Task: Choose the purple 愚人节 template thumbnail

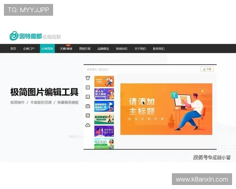Action: tap(104, 94)
